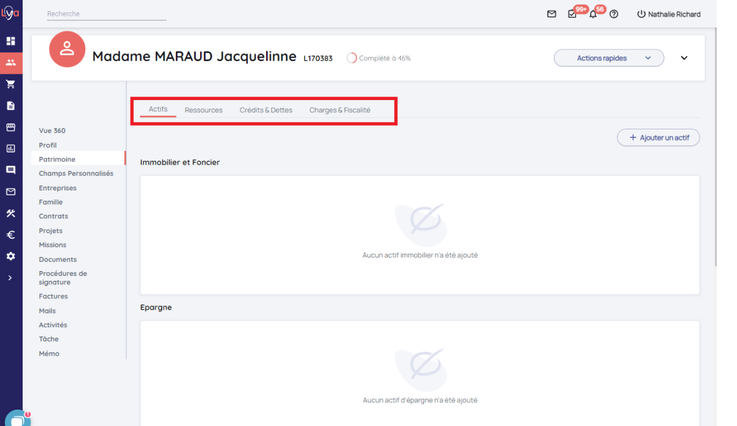Open the chat bubble sidebar icon
This screenshot has height=426, width=737.
coord(10,170)
